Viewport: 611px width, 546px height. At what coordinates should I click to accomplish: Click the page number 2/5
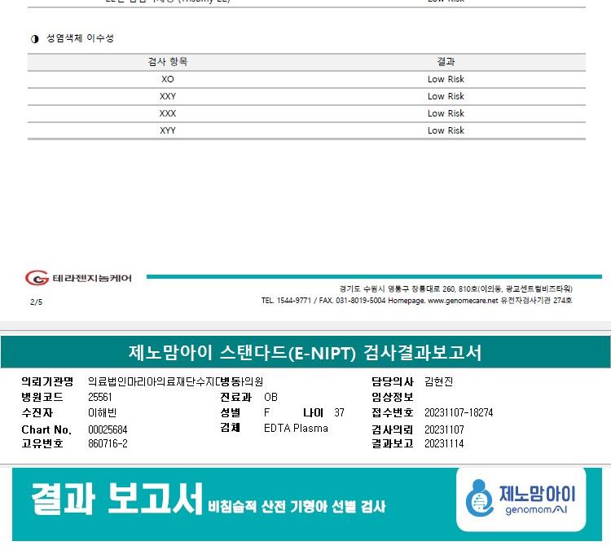36,302
